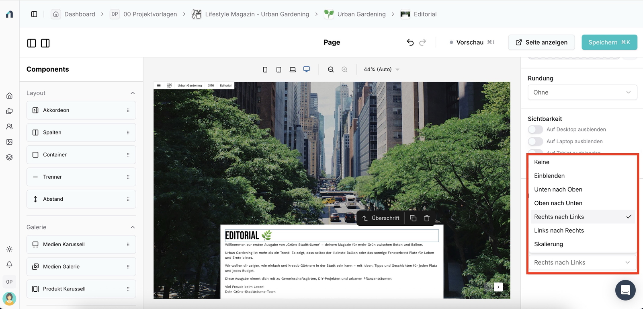Duplicate the selected Überschrift element
This screenshot has height=309, width=643.
click(x=413, y=218)
